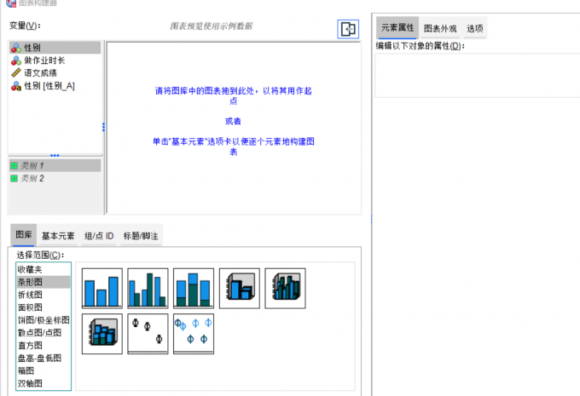Open the 标题/脚注 tab
The width and height of the screenshot is (580, 396).
[x=141, y=236]
